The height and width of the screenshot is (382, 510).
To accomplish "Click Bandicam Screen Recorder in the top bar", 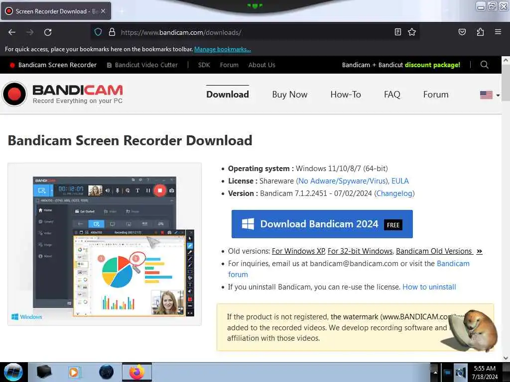I will click(x=53, y=65).
